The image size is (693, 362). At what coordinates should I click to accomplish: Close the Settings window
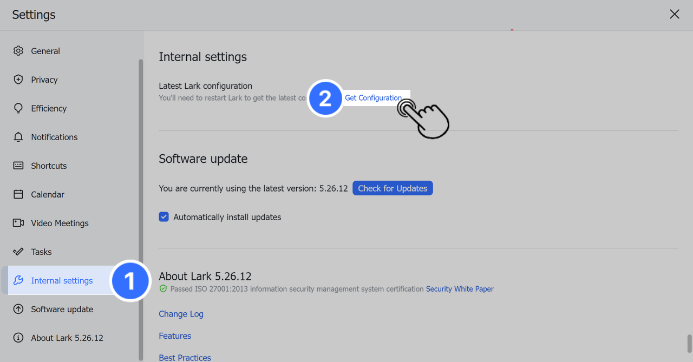click(674, 15)
